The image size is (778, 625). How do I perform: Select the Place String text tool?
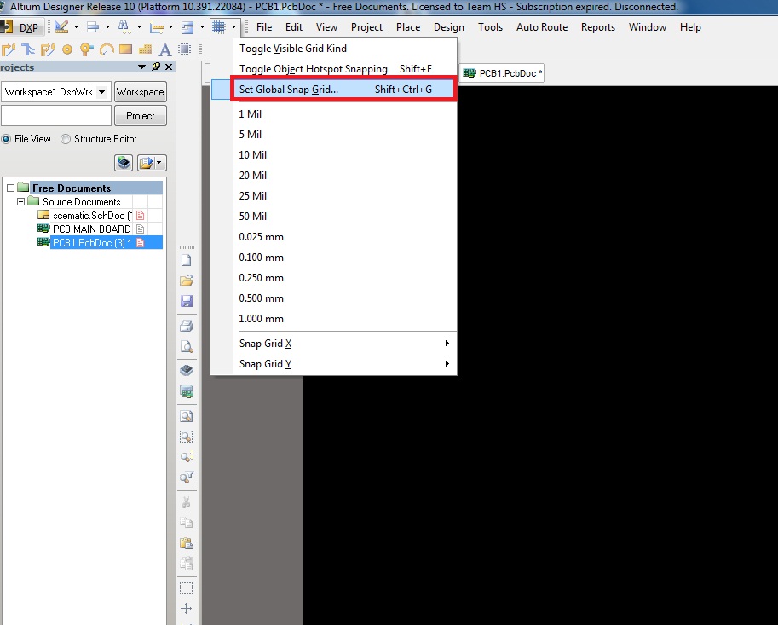[164, 50]
